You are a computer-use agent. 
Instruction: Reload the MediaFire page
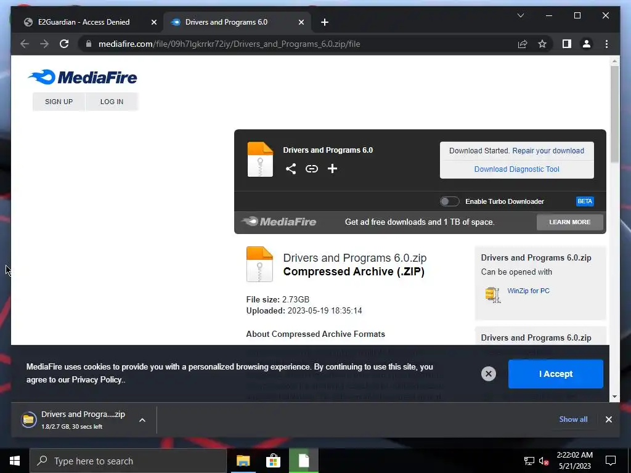click(x=64, y=44)
